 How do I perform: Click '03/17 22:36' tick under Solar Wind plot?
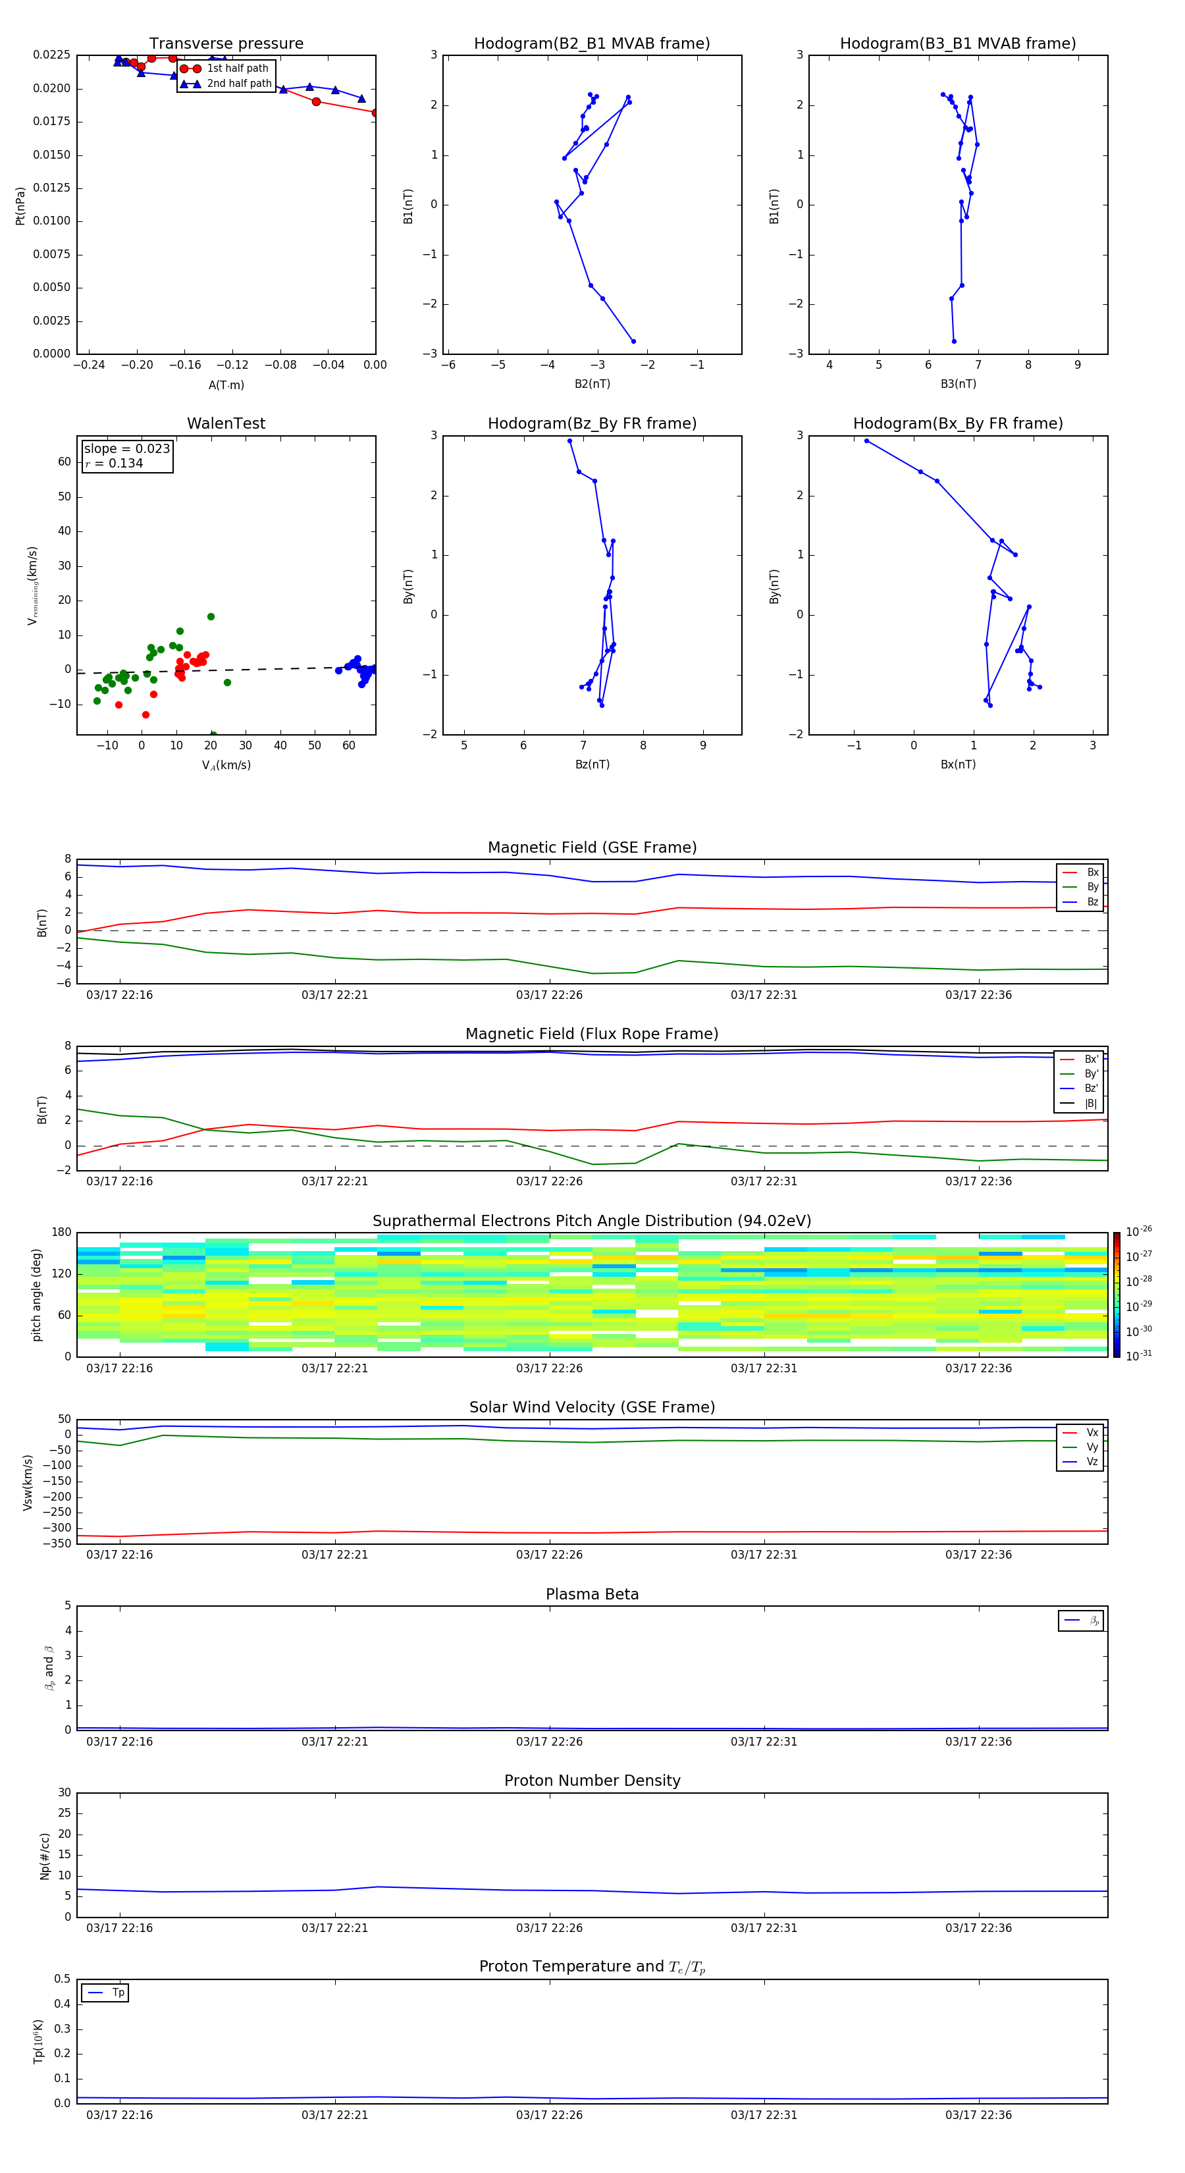click(978, 1555)
